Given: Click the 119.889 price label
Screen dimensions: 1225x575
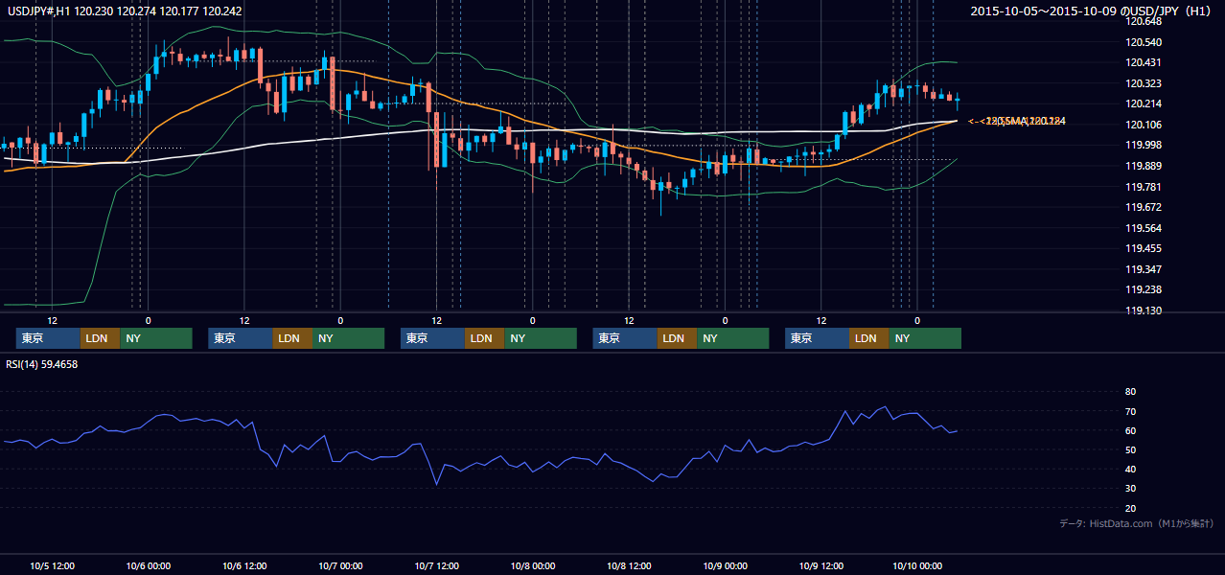Looking at the screenshot, I should click(1144, 166).
